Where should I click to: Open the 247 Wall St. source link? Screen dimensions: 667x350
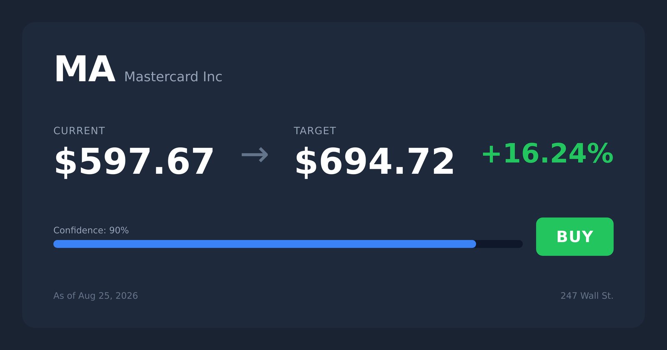coord(587,296)
